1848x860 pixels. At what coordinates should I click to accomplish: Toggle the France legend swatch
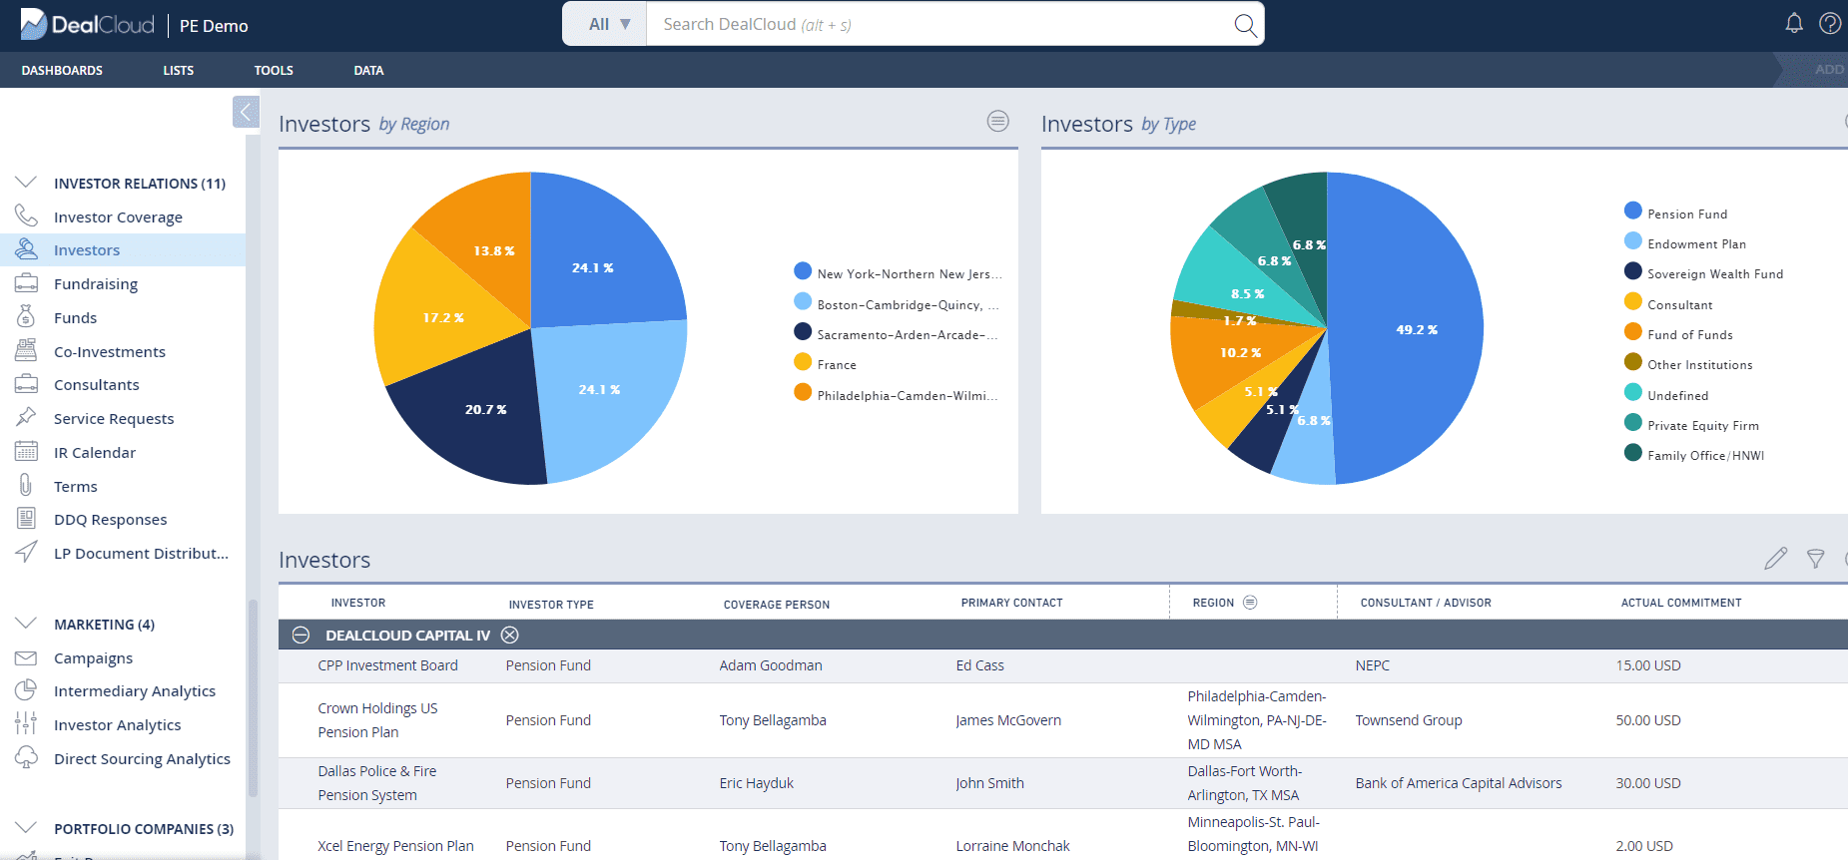pos(803,362)
